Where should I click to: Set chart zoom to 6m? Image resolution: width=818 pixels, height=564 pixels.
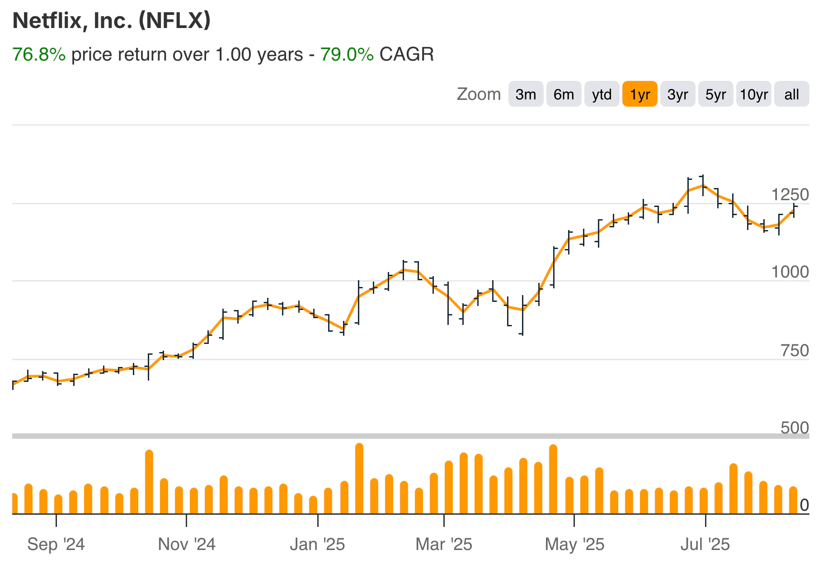[564, 94]
